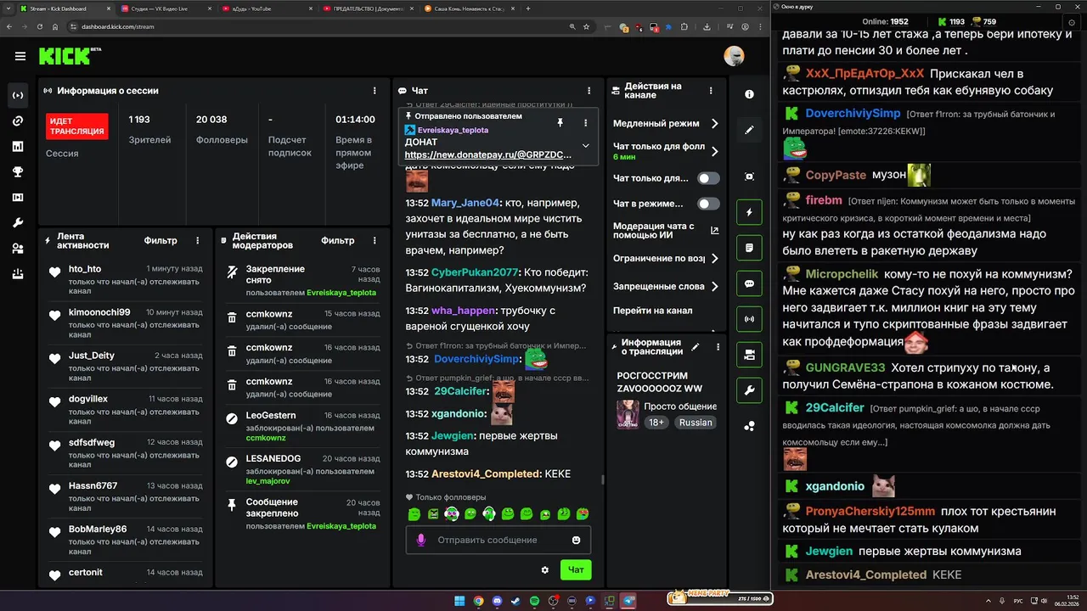Switch to the 'Саша Конь' browser tab

point(470,8)
